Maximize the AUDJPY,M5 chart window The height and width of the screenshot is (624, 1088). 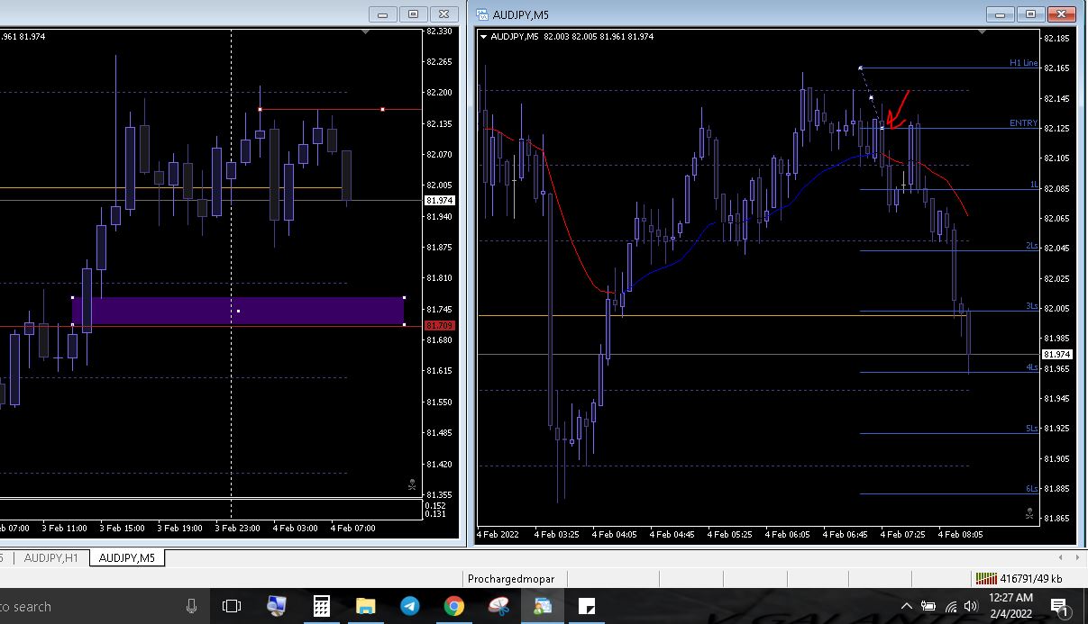1030,14
